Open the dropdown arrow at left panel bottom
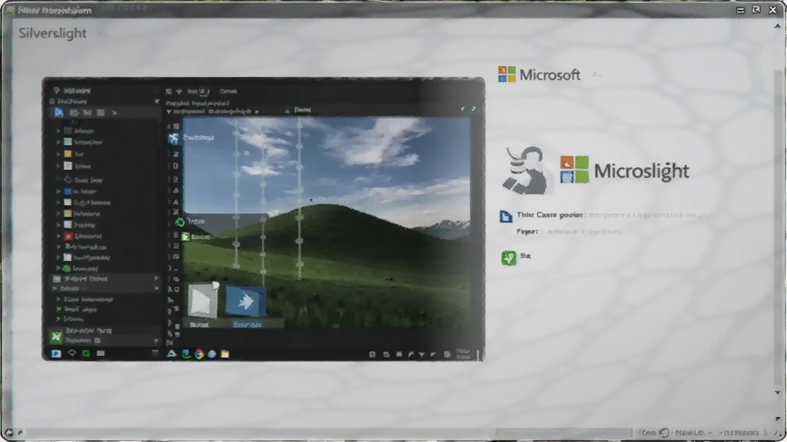Image resolution: width=787 pixels, height=442 pixels. pos(157,341)
